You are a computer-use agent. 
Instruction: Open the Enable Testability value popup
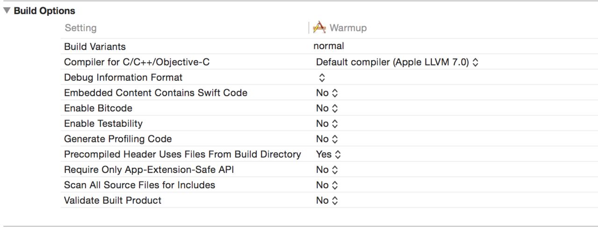click(x=327, y=123)
